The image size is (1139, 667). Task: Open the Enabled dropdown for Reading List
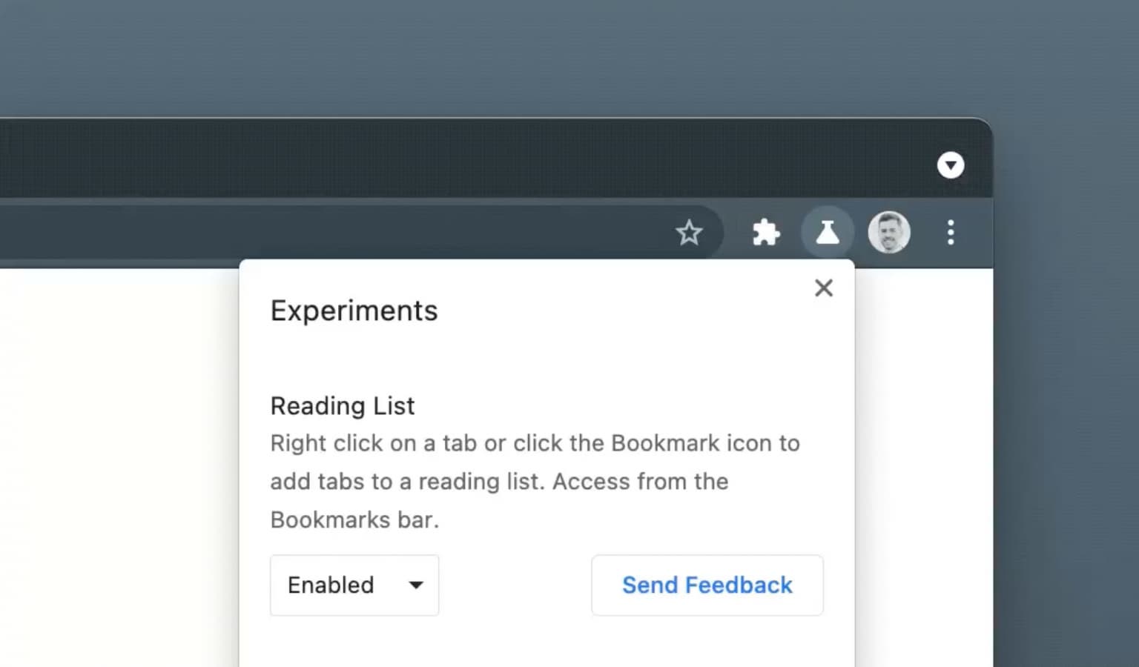(354, 585)
